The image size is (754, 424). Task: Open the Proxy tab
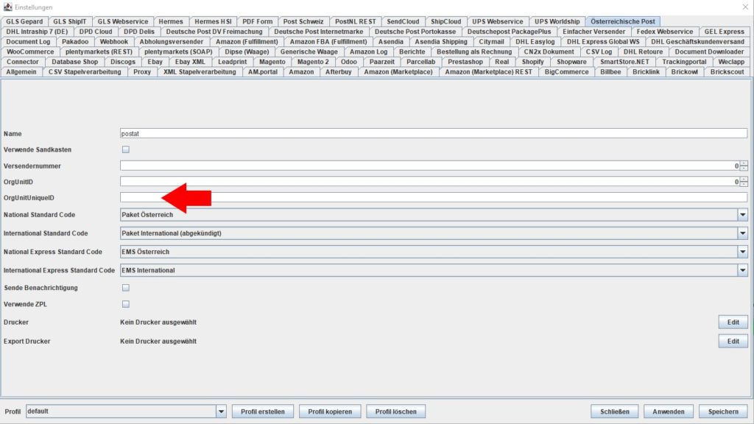coord(142,72)
